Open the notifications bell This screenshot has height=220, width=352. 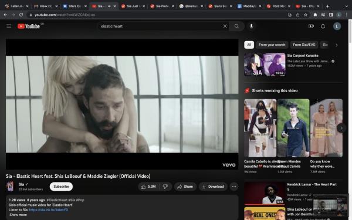[x=323, y=26]
